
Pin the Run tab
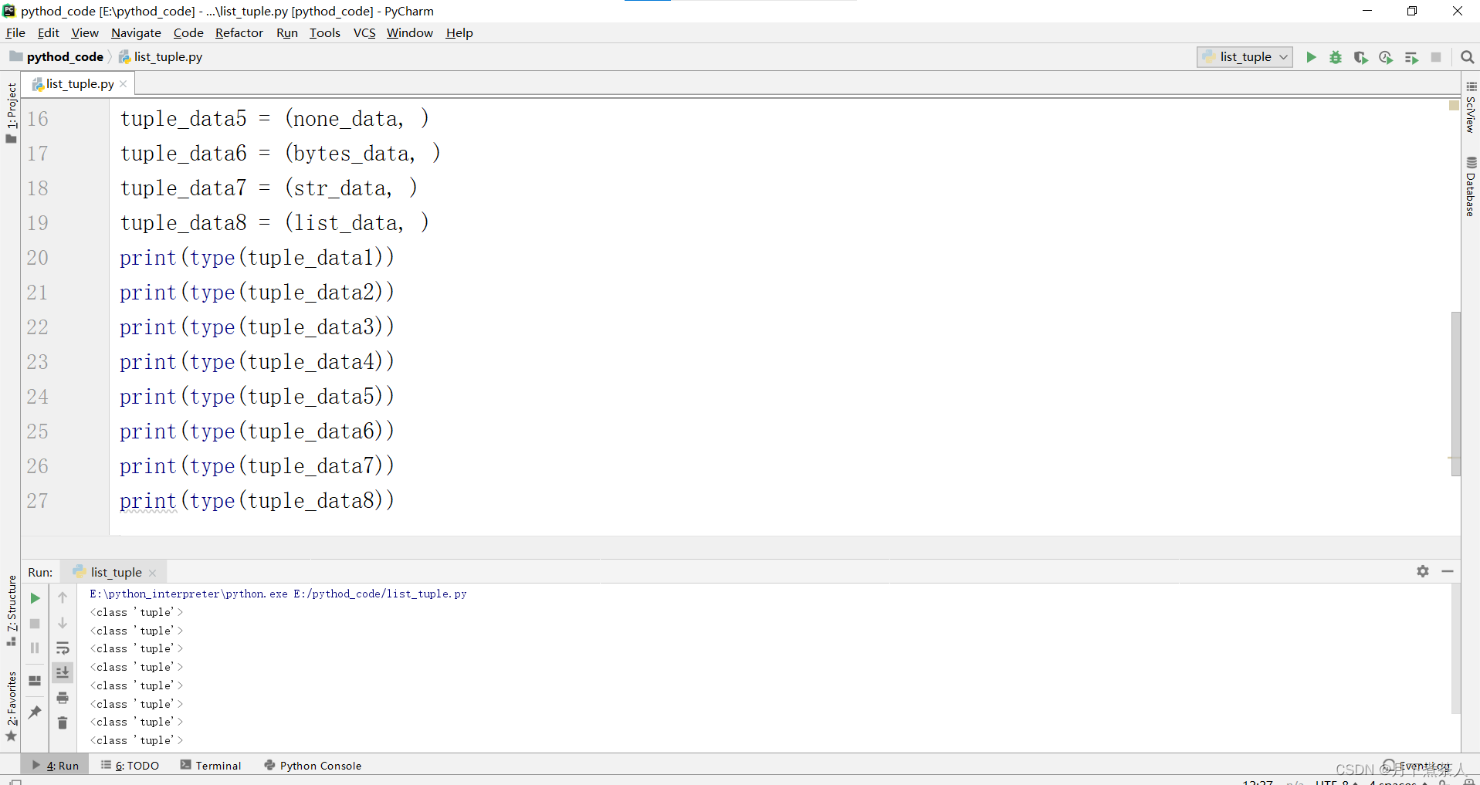click(x=34, y=712)
